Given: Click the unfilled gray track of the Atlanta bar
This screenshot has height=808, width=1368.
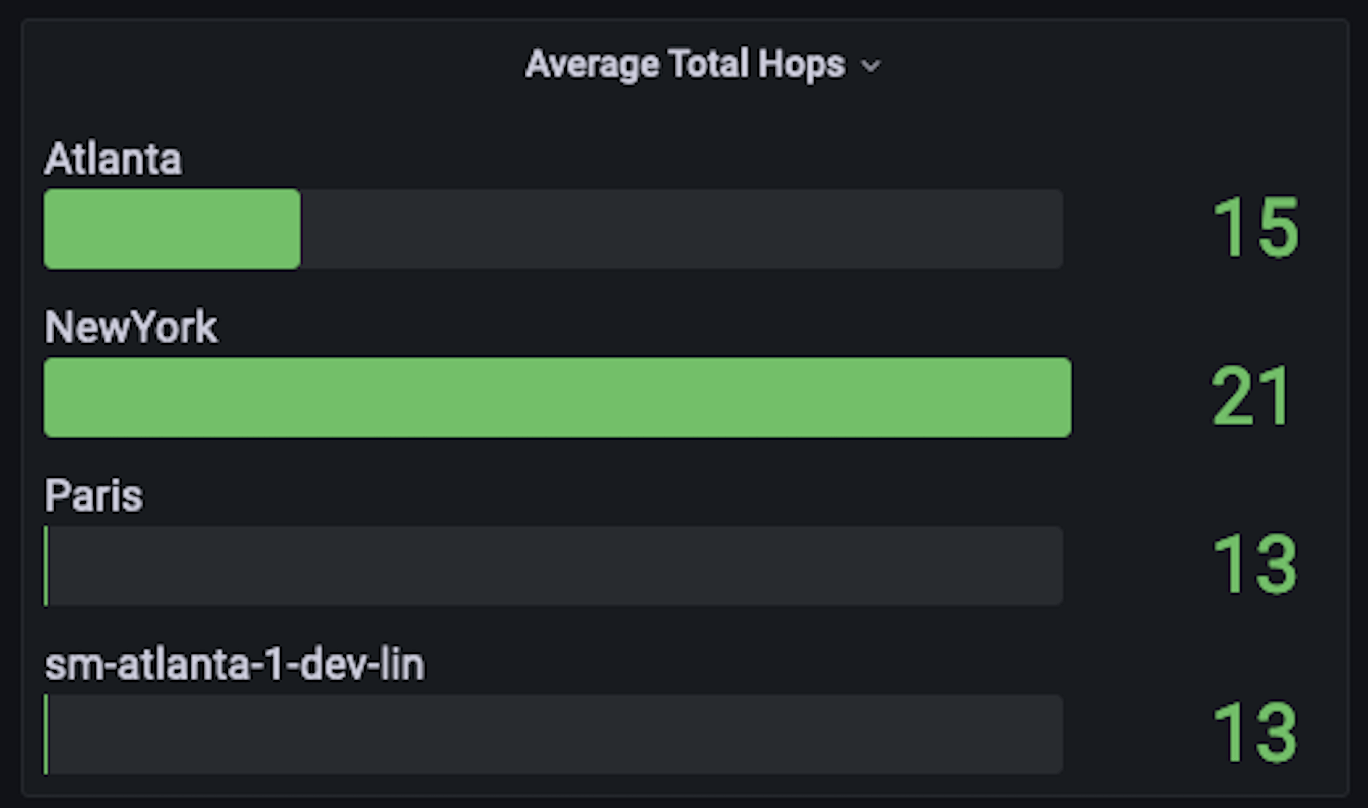Looking at the screenshot, I should tap(680, 229).
